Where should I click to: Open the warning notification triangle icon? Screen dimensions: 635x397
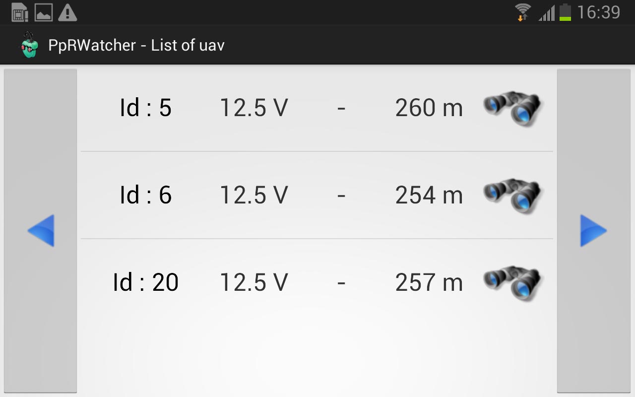point(67,12)
